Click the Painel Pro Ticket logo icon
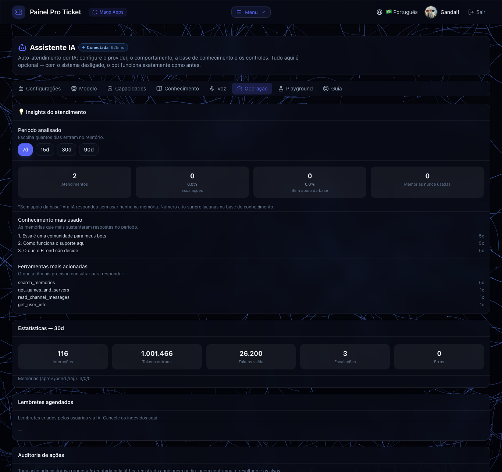This screenshot has height=472, width=502. (x=19, y=12)
